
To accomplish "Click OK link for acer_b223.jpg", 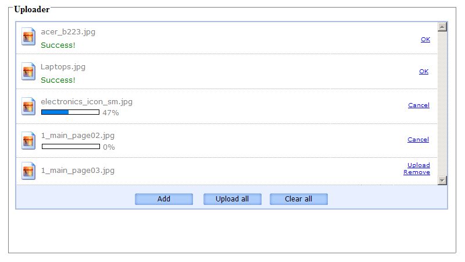I will [x=425, y=40].
